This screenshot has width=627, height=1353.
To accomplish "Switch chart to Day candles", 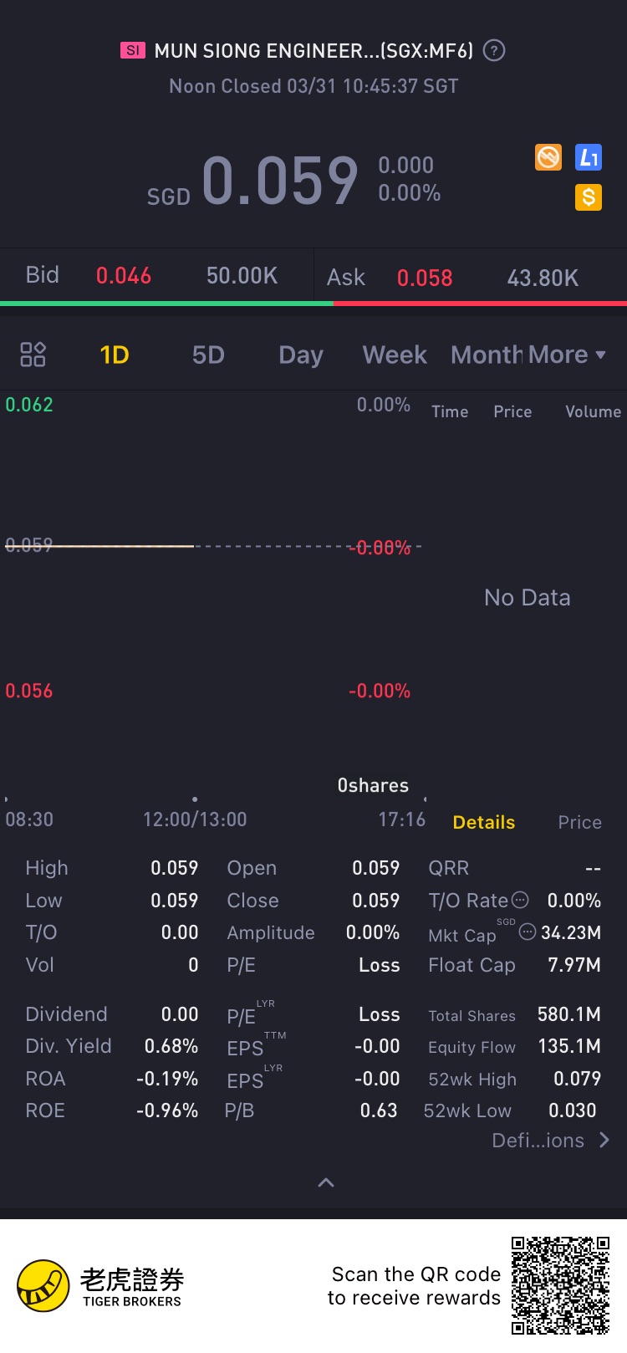I will tap(301, 355).
